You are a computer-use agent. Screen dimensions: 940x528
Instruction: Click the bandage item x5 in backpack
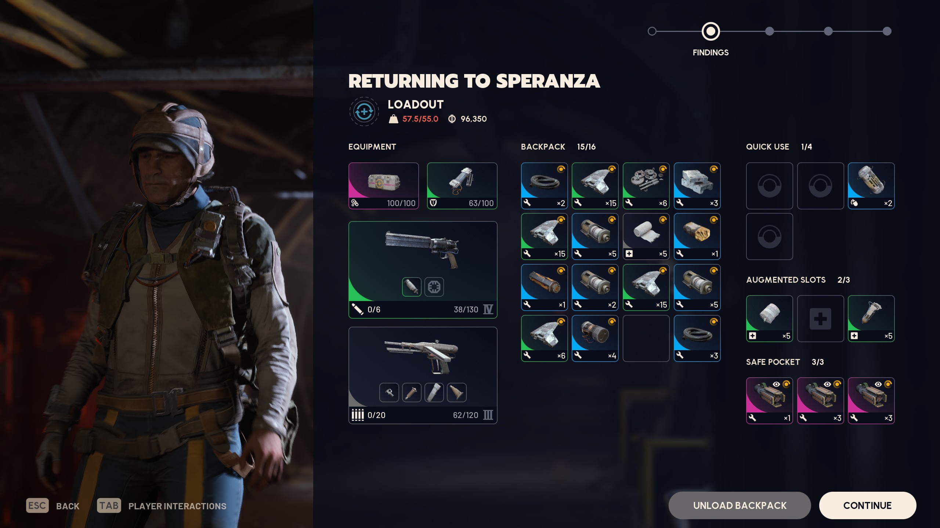pos(646,236)
